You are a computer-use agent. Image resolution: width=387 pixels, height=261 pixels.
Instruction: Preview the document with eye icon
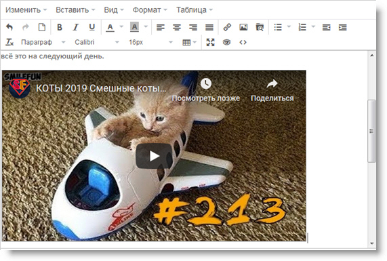coord(226,43)
